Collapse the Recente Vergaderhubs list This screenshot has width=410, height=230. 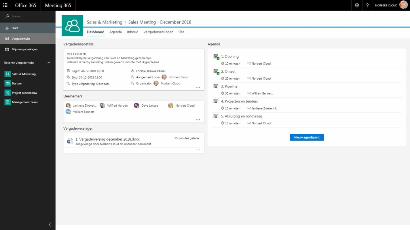[x=49, y=63]
